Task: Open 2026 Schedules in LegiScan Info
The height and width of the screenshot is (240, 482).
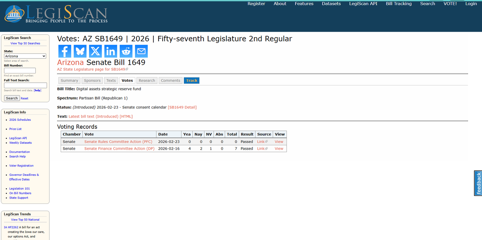Action: tap(20, 120)
